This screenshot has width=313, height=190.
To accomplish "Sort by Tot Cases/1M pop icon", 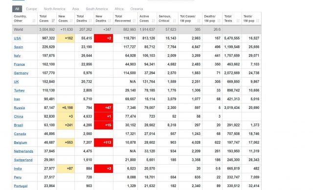I will click(199, 21).
